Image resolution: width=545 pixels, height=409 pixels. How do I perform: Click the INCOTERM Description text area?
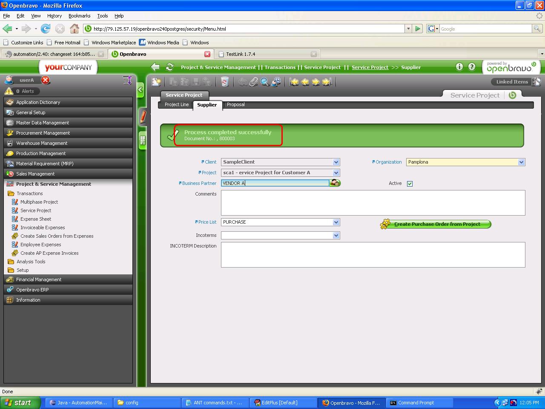click(373, 255)
